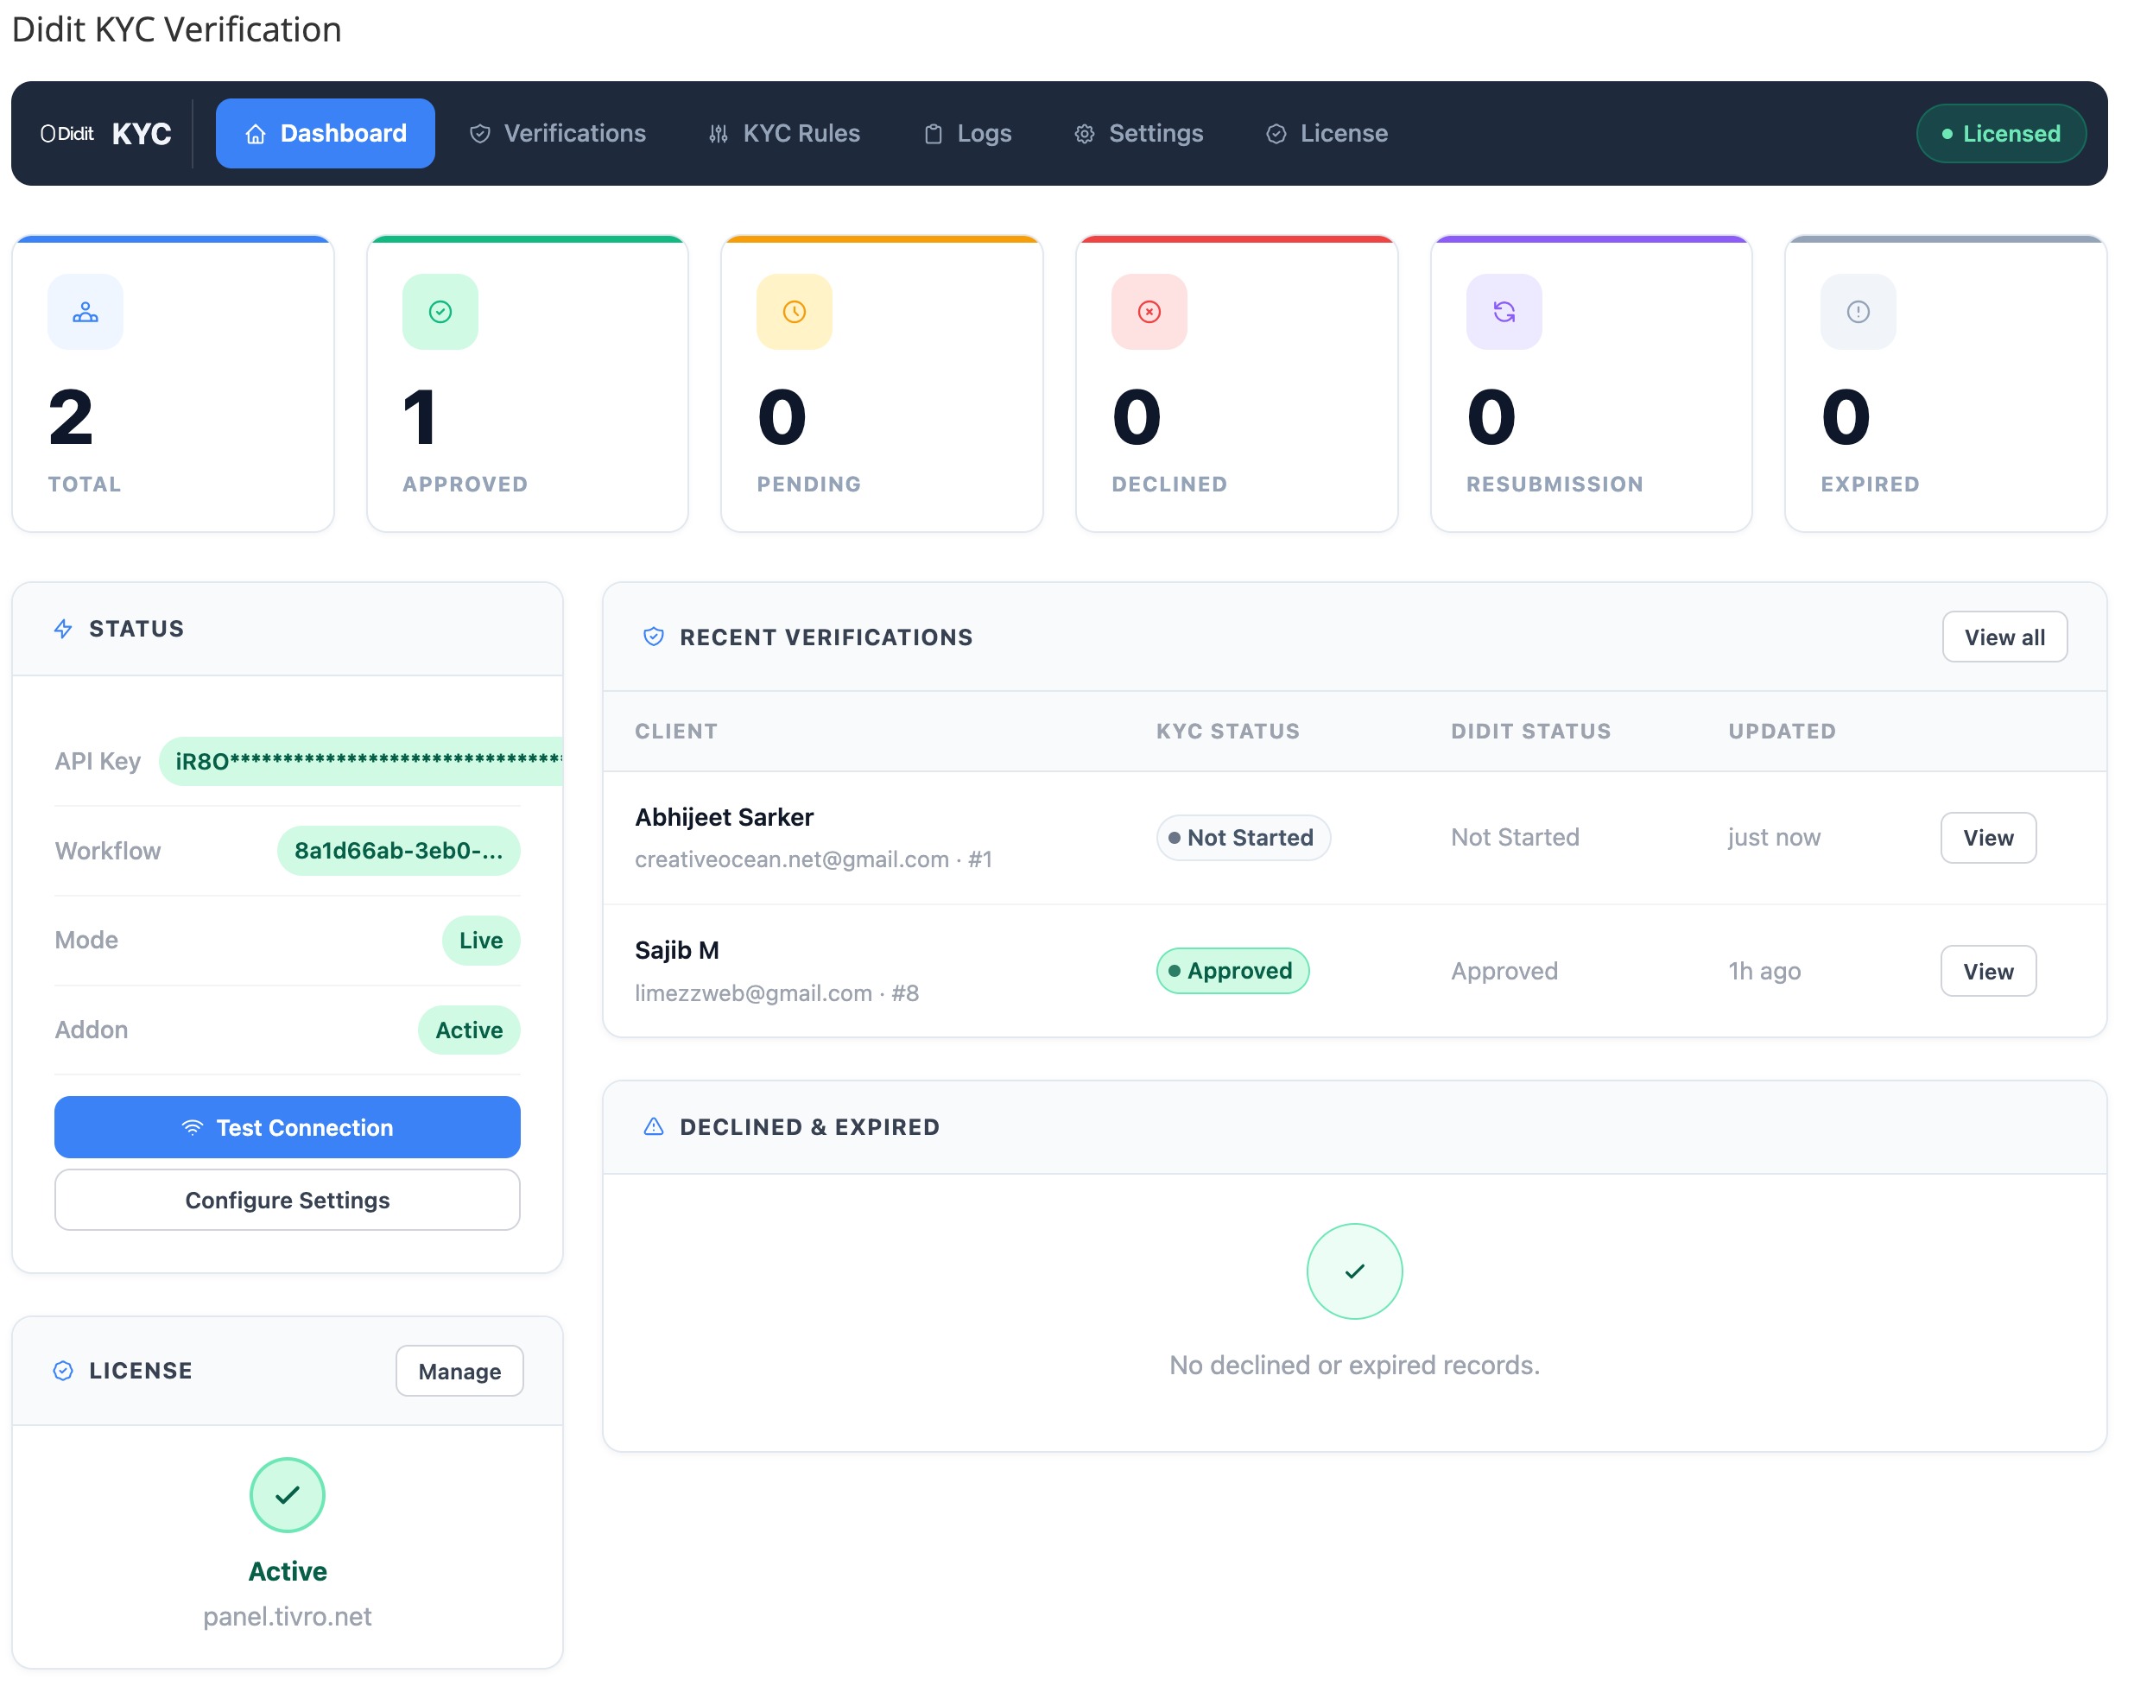Click the Didit KYC logo
This screenshot has height=1686, width=2134.
pos(104,133)
